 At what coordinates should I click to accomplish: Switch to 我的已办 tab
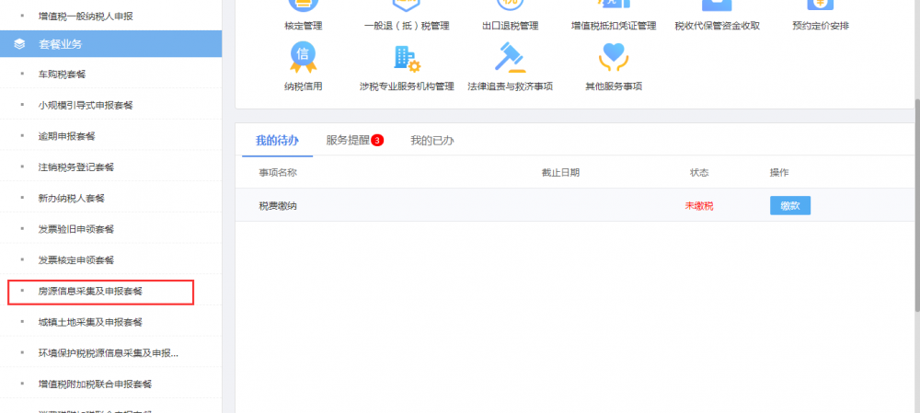(x=431, y=140)
